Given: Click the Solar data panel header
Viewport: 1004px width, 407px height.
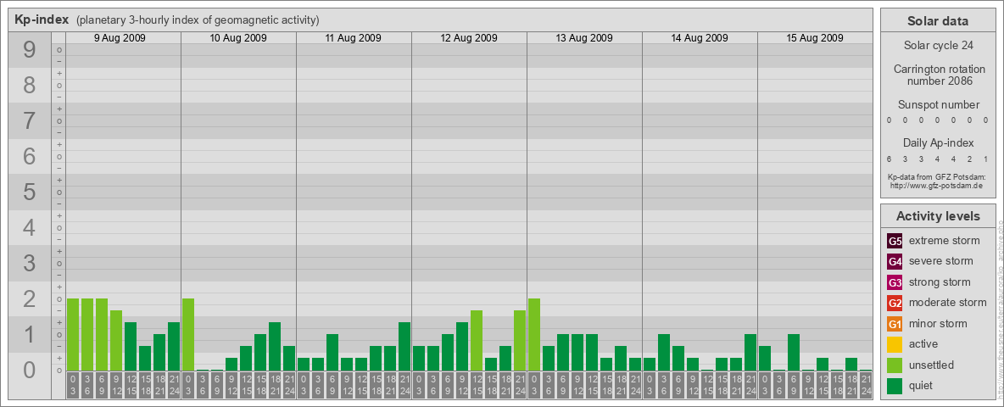Looking at the screenshot, I should [x=937, y=21].
